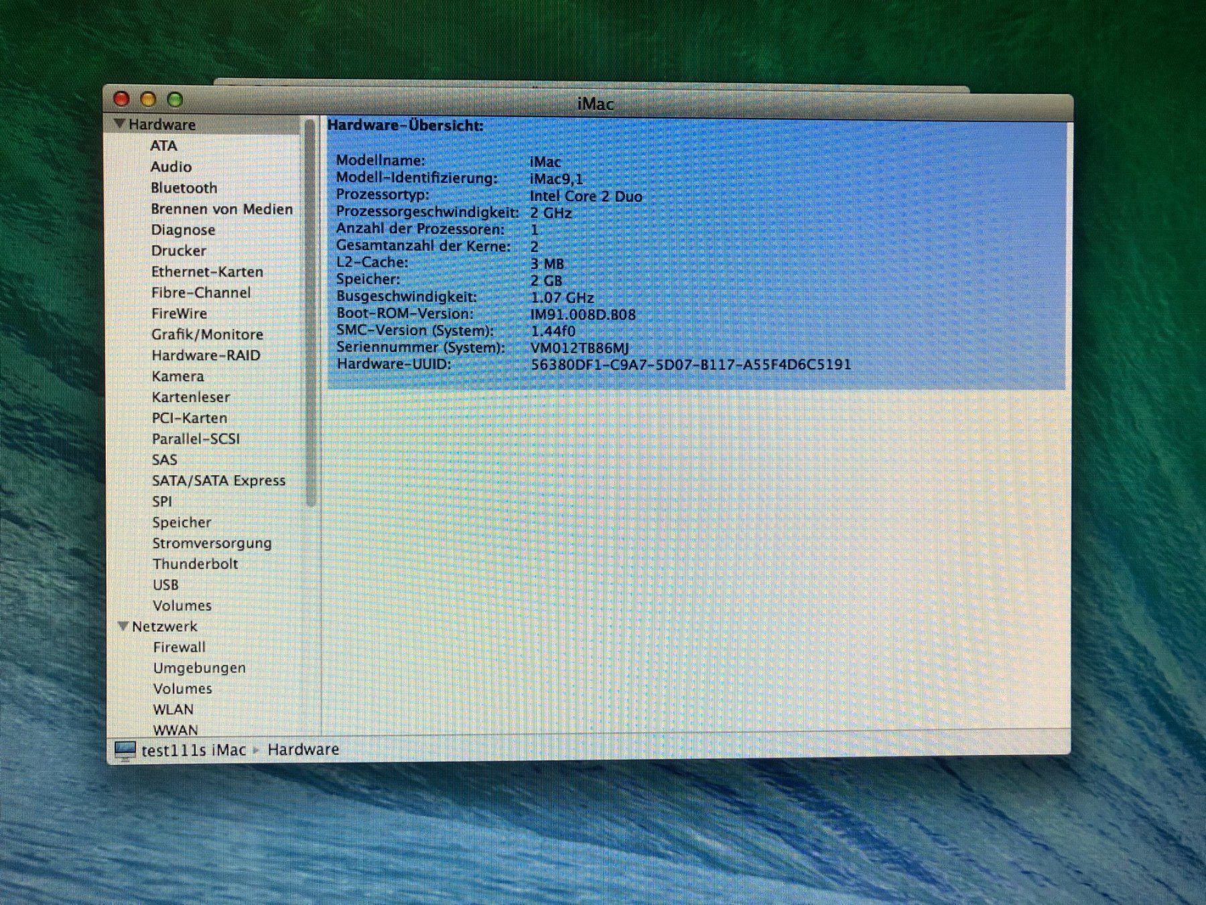Close the iMac window with red button
Screen dimensions: 1206x905
tap(121, 99)
